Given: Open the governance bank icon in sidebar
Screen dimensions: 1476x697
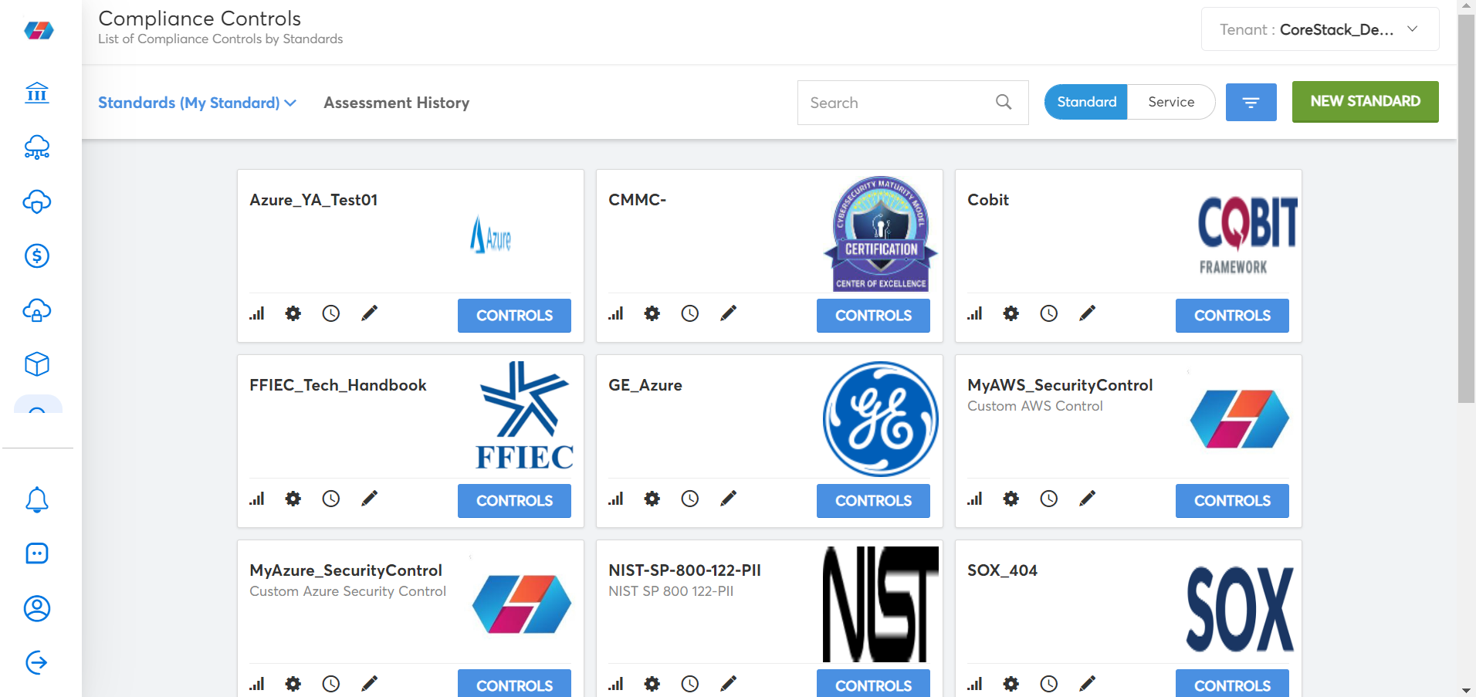Looking at the screenshot, I should 37,93.
